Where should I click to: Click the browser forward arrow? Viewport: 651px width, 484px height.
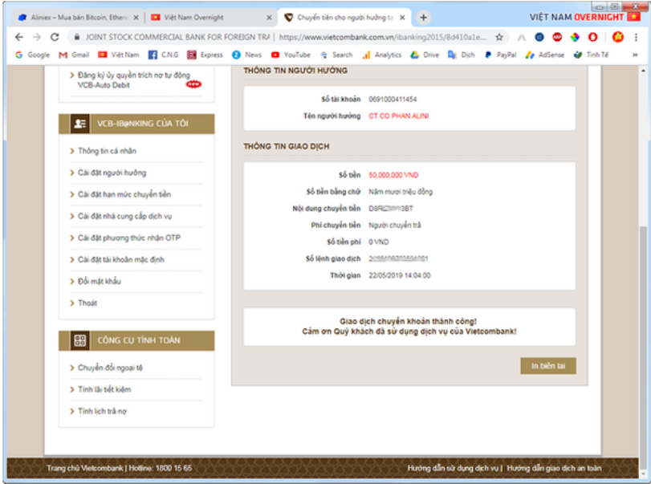coord(37,38)
